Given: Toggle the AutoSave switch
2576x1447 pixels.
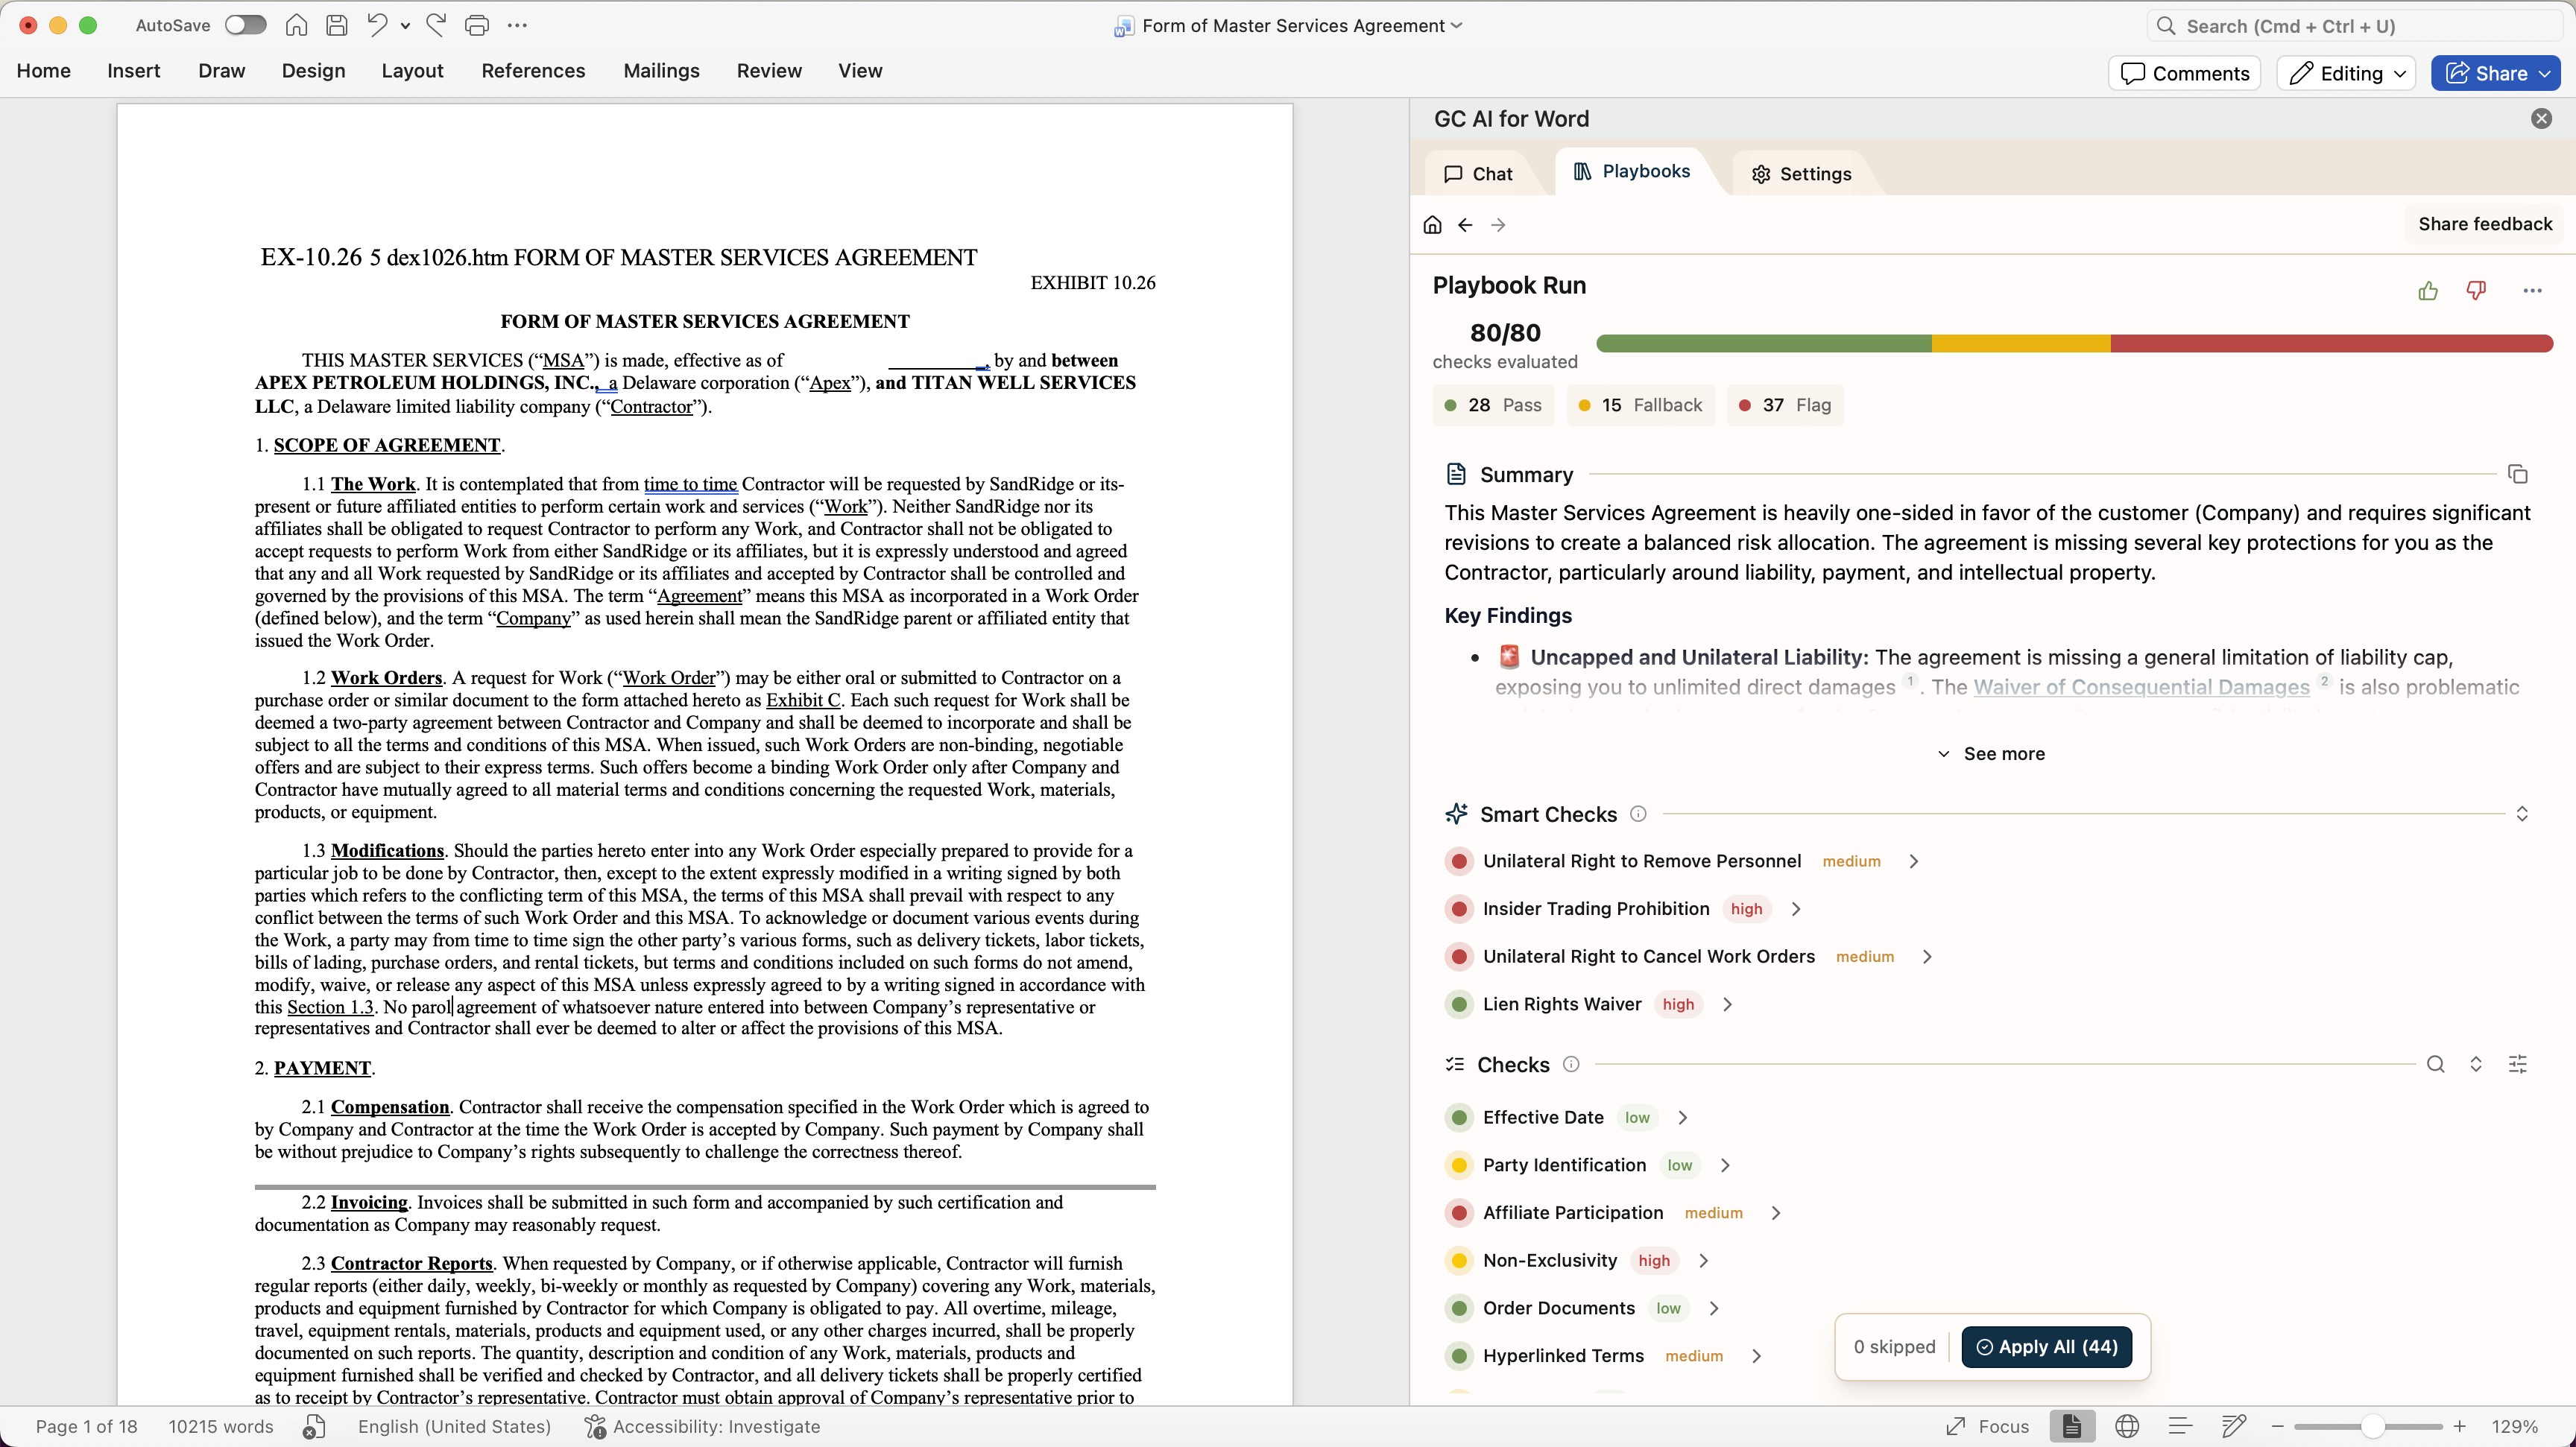Looking at the screenshot, I should [x=245, y=26].
